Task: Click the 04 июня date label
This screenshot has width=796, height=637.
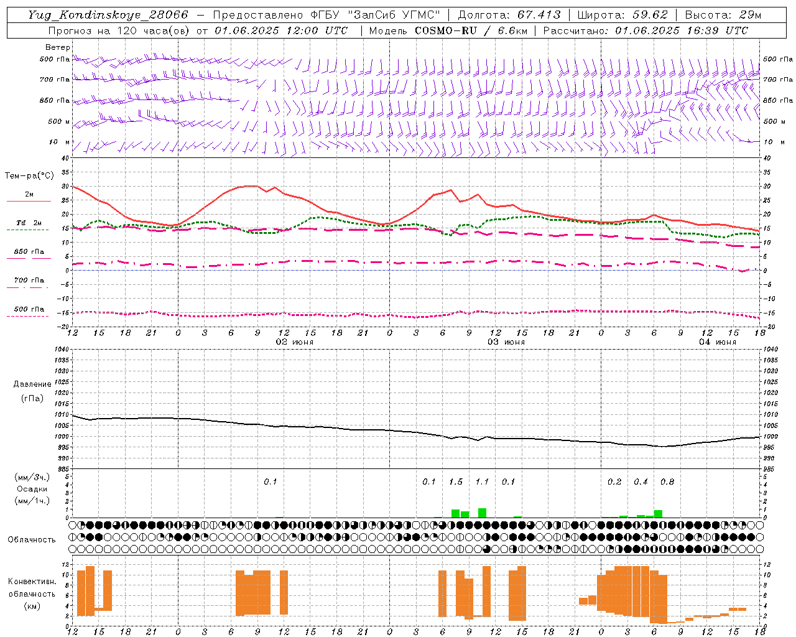Action: (x=718, y=342)
